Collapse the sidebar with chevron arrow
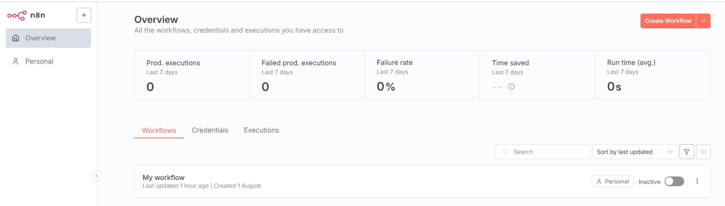The width and height of the screenshot is (725, 206). click(97, 176)
